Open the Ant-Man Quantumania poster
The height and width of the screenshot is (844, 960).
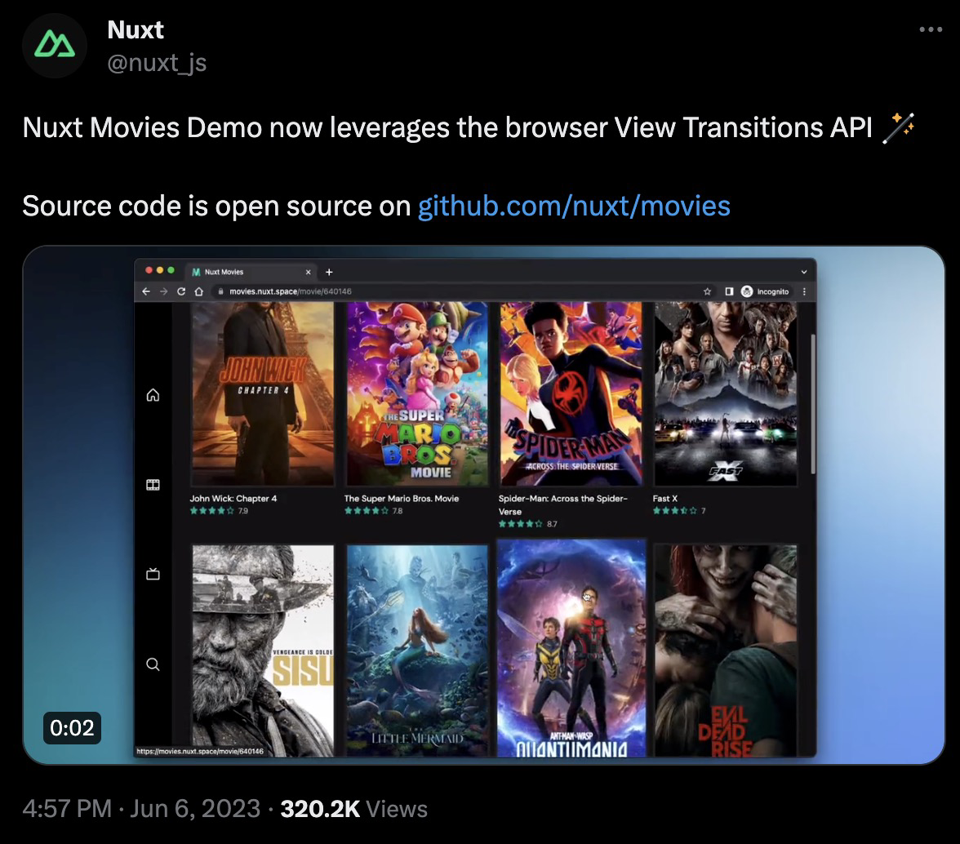pos(571,648)
